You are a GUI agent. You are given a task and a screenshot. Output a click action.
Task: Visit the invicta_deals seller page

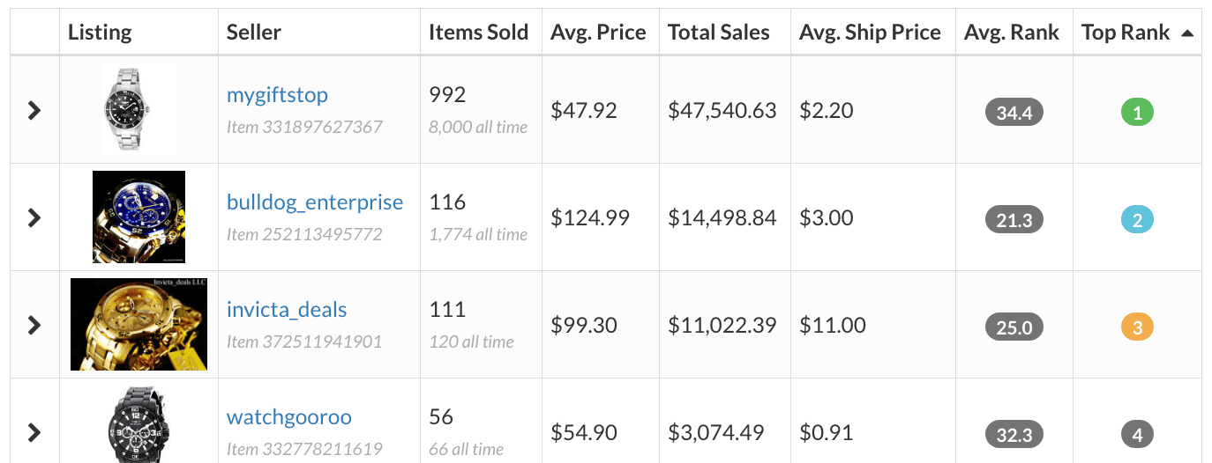(287, 310)
